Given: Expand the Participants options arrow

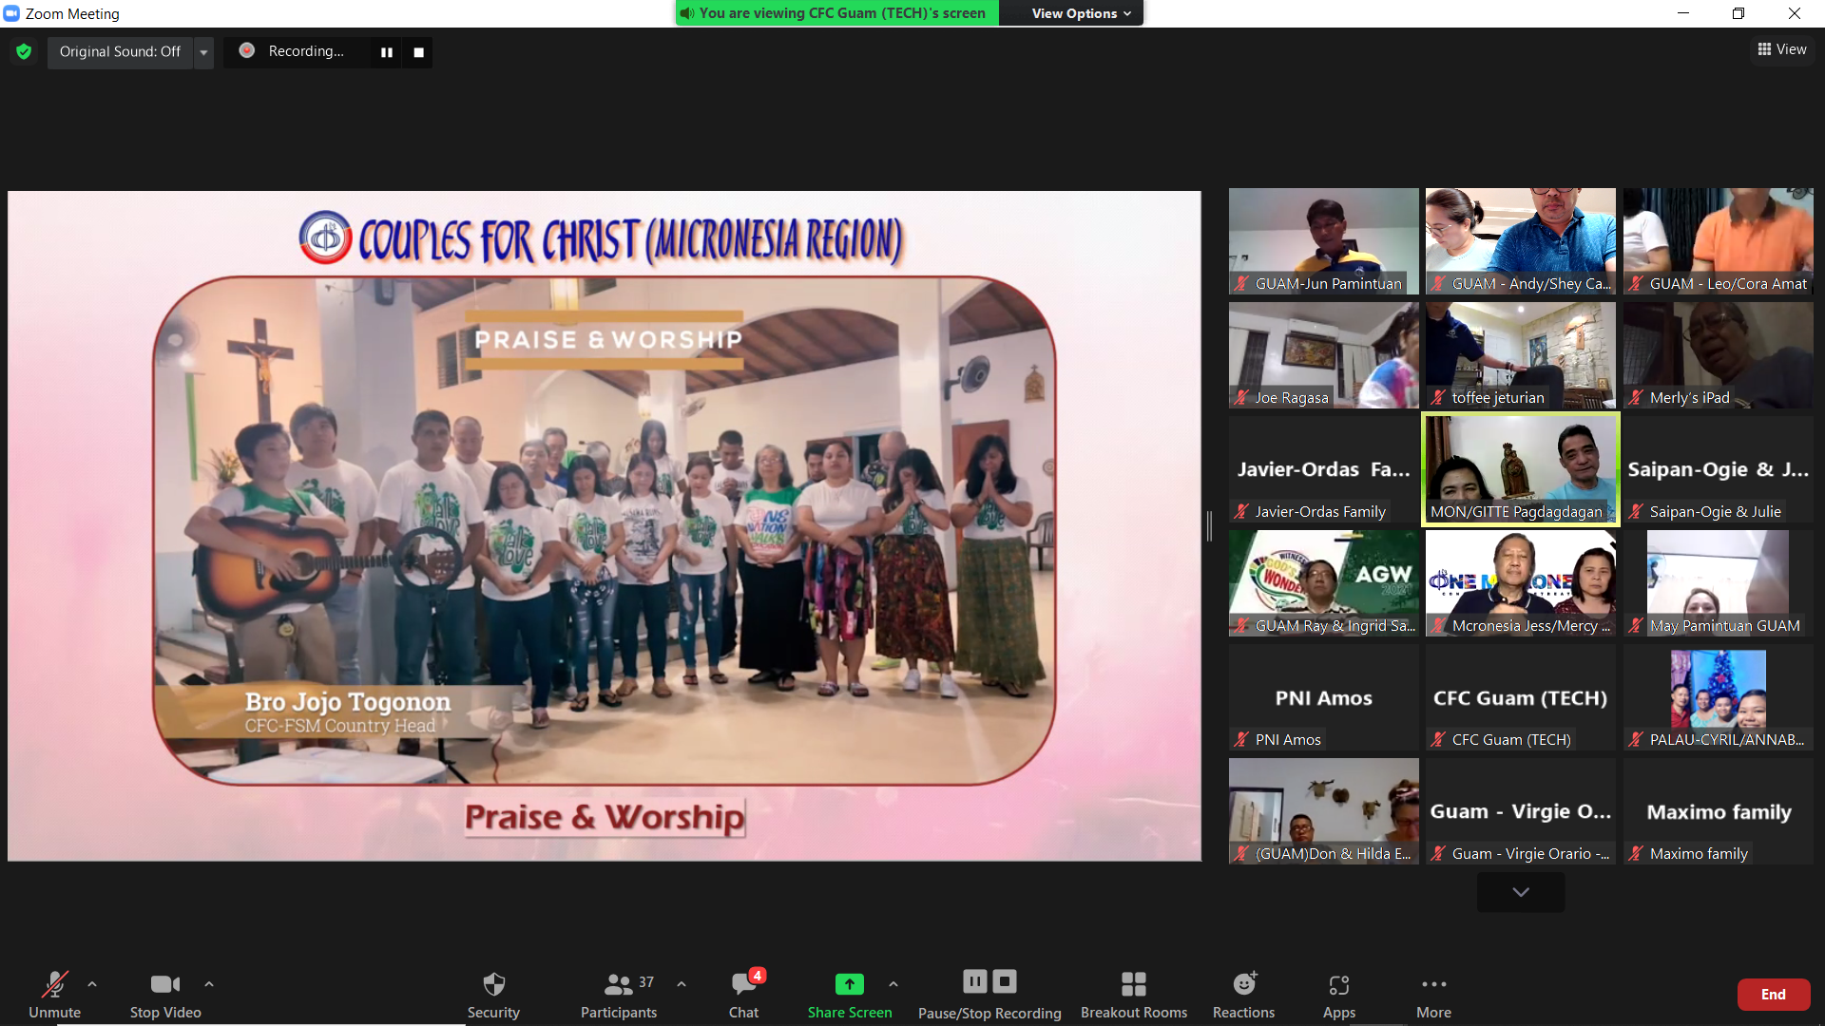Looking at the screenshot, I should pos(682,984).
